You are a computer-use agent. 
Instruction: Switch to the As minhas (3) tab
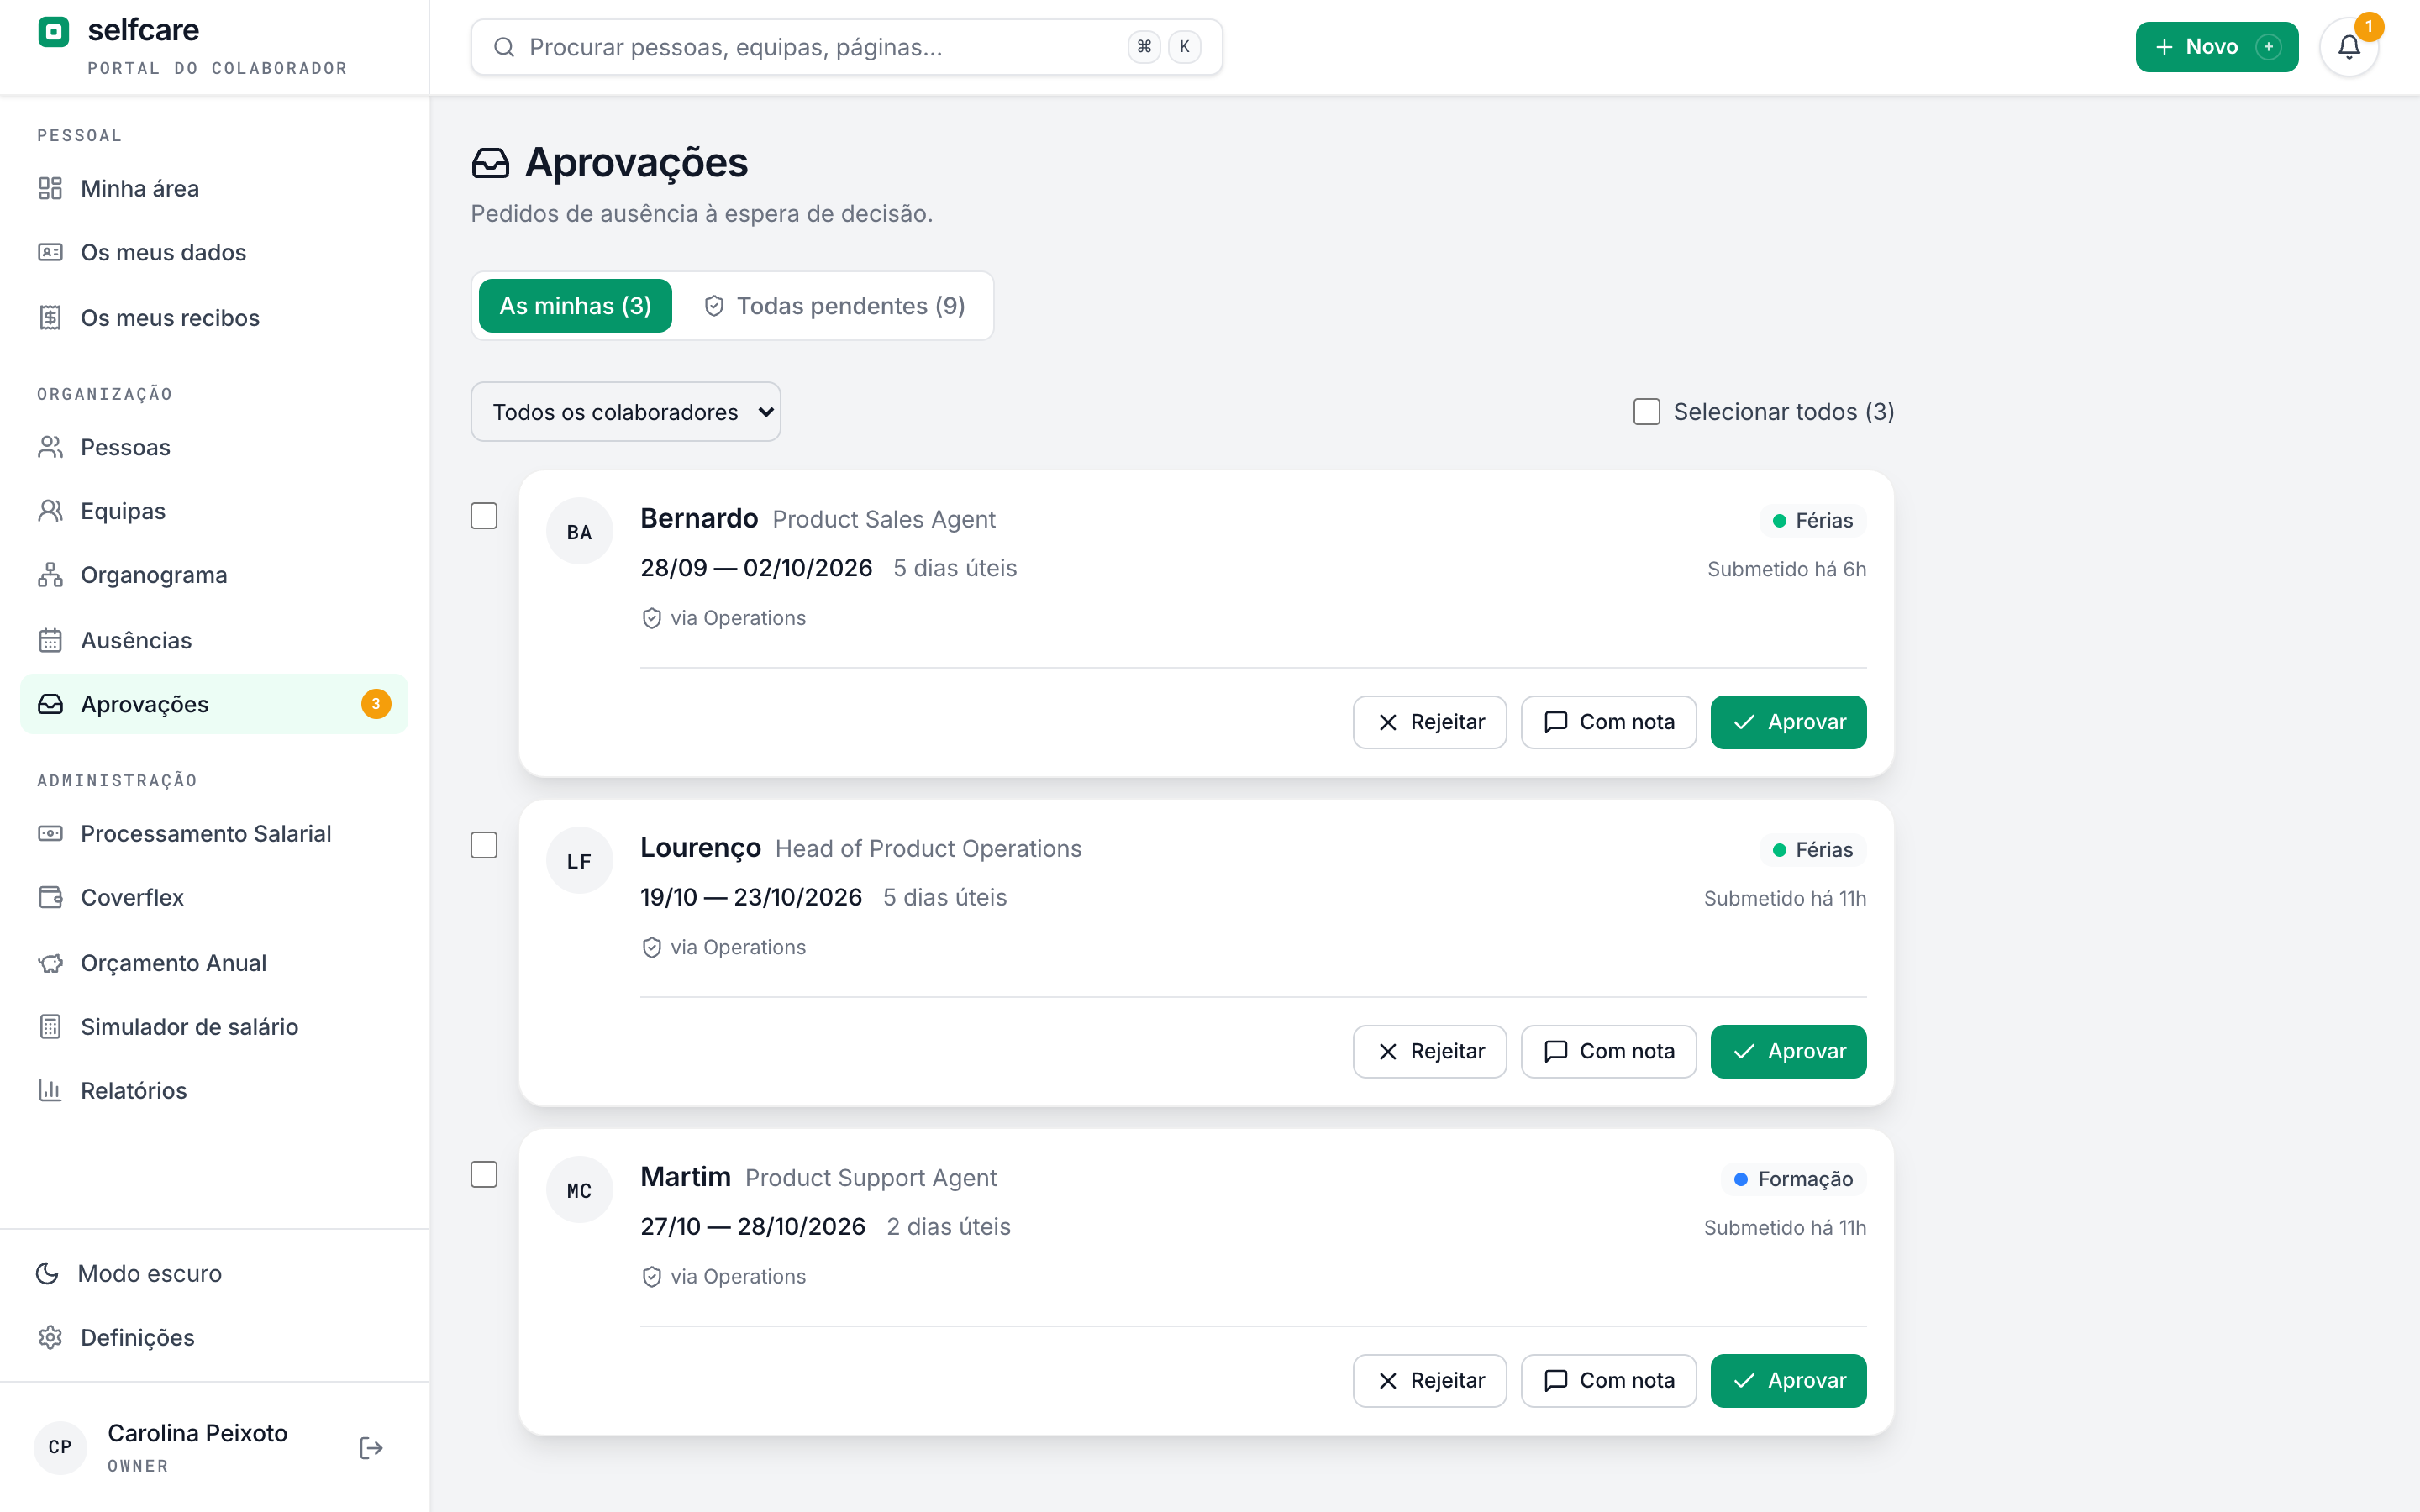[x=575, y=306]
